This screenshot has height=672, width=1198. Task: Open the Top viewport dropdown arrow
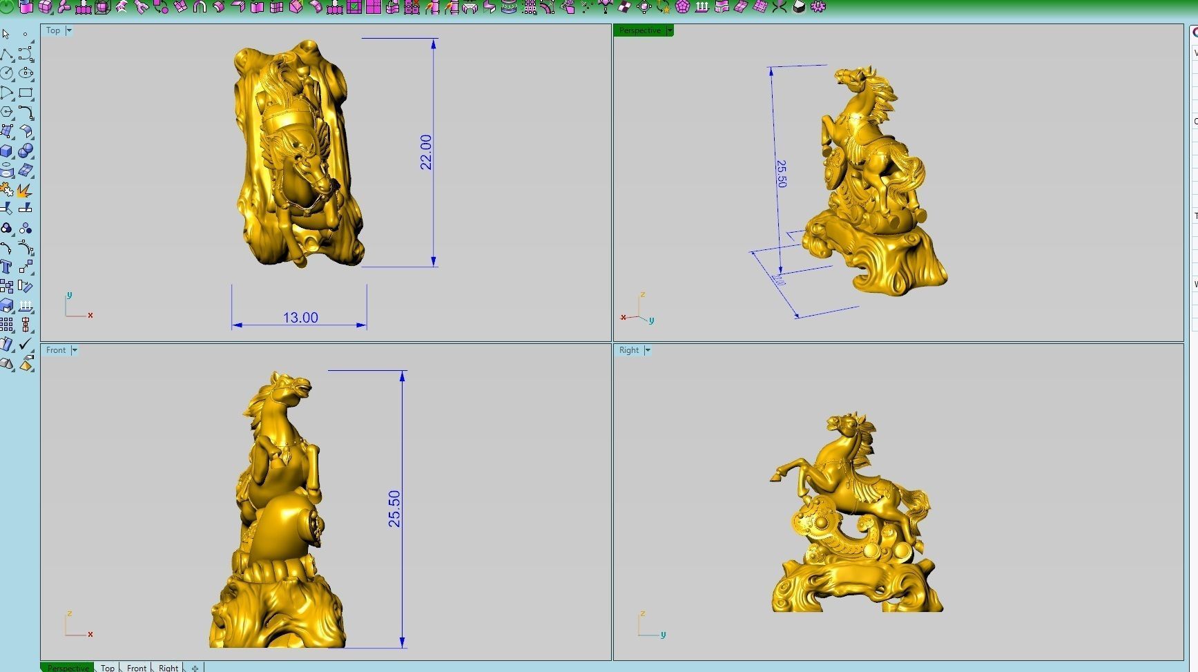tap(68, 30)
